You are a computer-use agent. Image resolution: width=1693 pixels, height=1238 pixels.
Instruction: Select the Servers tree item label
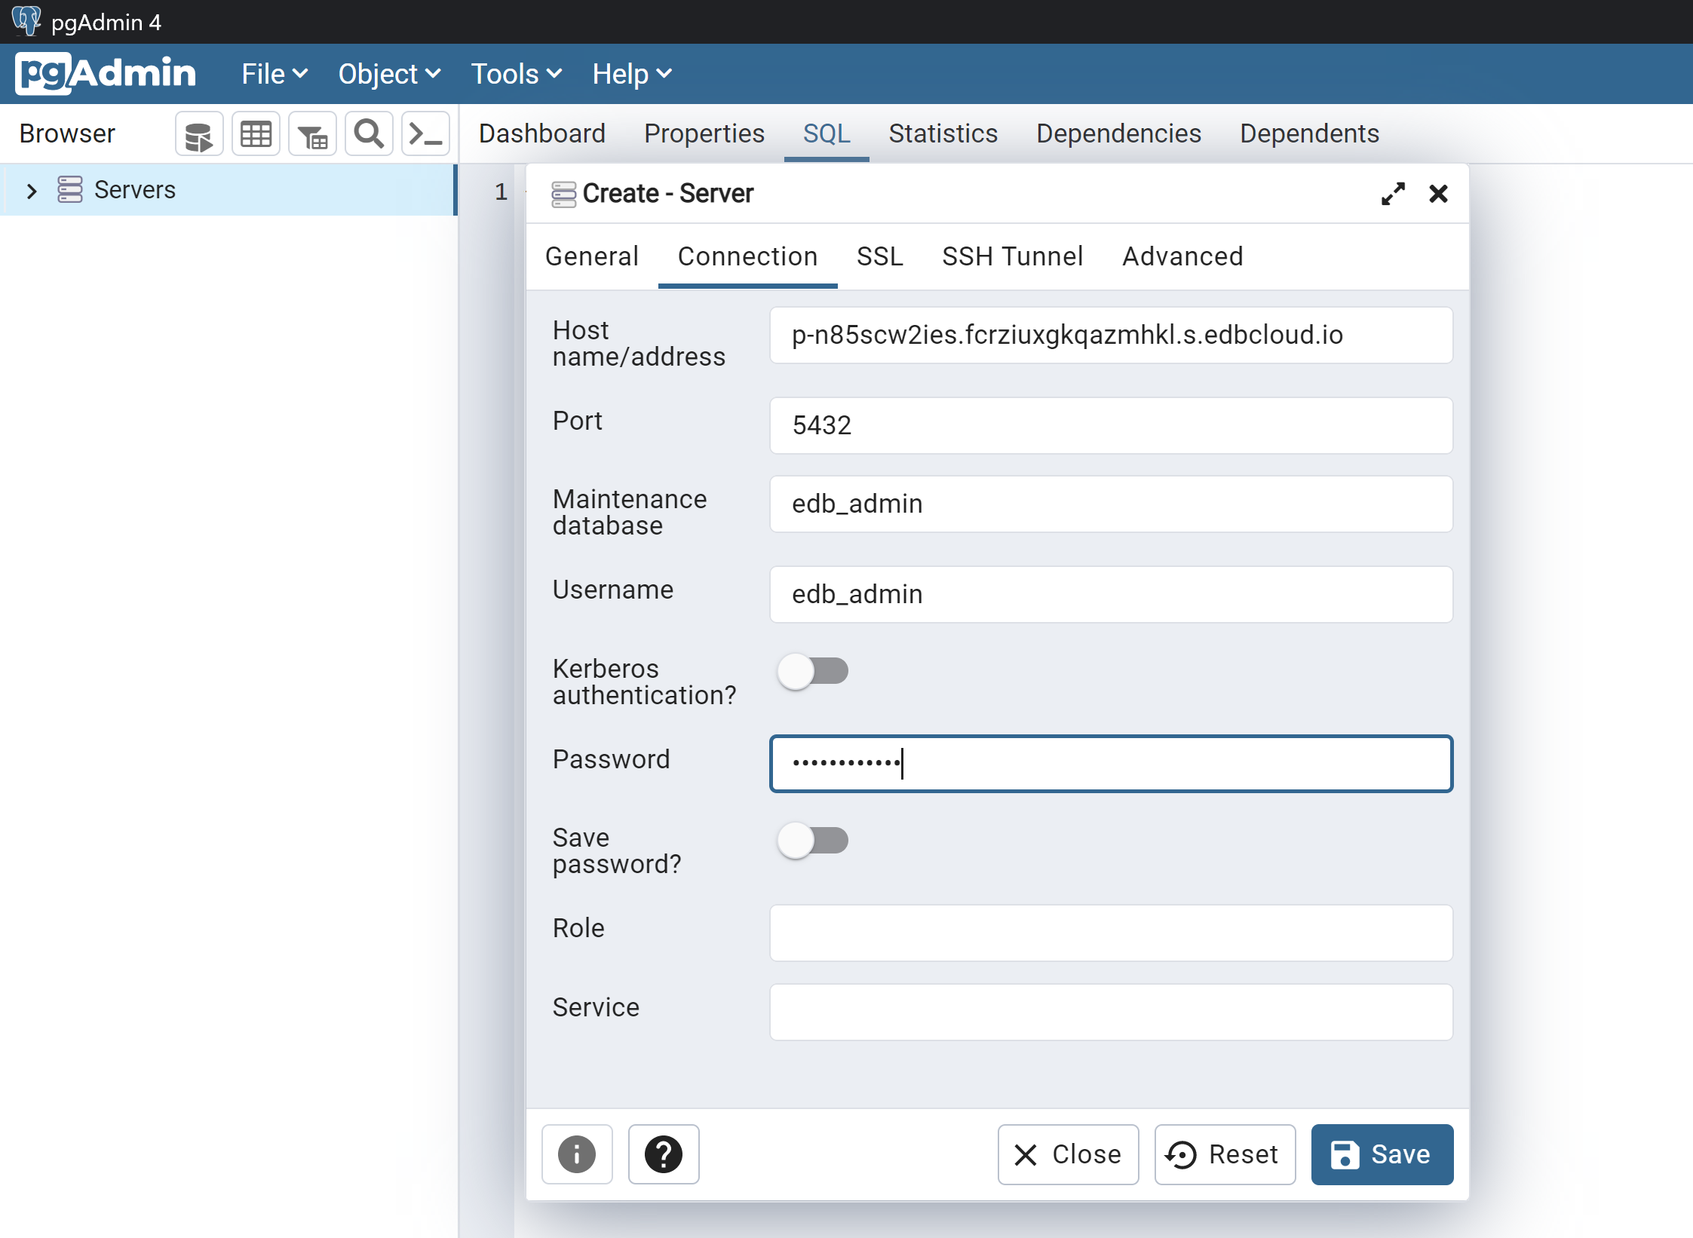pos(135,190)
